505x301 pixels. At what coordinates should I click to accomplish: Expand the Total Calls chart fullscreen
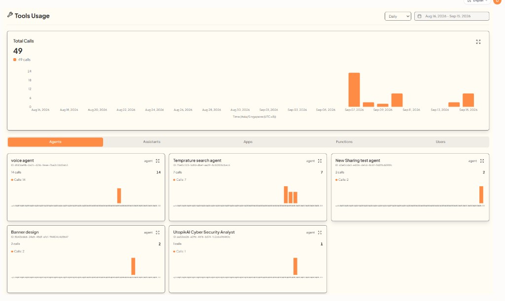pos(478,42)
